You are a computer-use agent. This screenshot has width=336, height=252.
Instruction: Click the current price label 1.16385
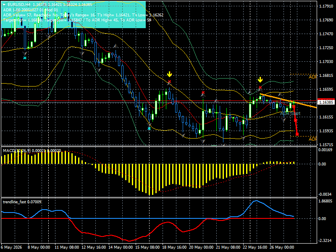326,102
